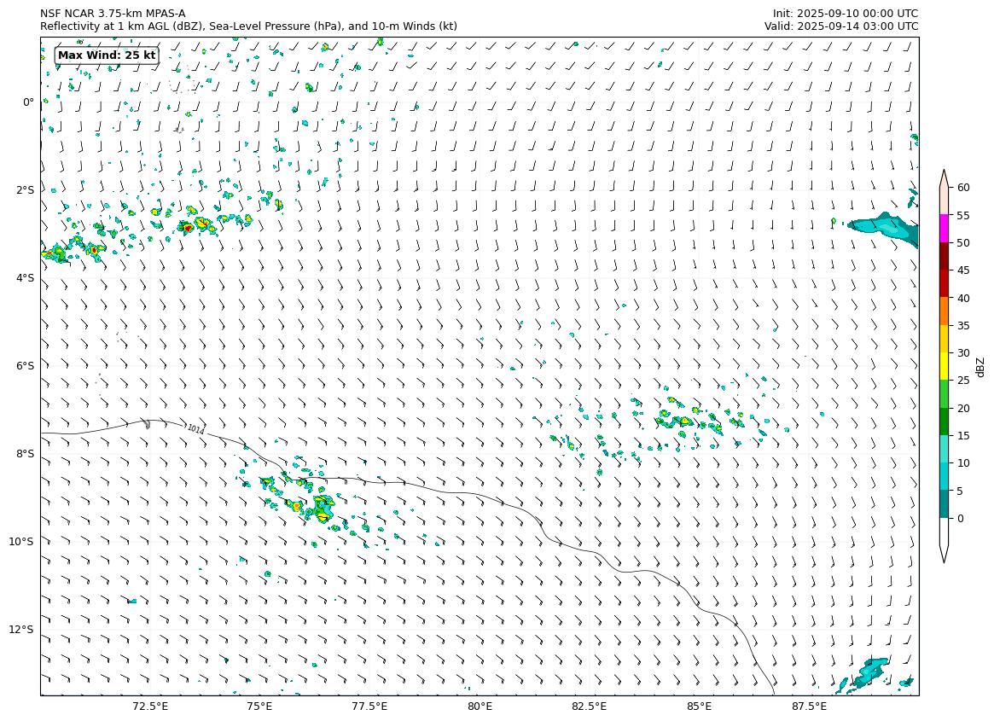Click the 87.5°E longitude axis label
Image resolution: width=994 pixels, height=721 pixels.
point(809,706)
